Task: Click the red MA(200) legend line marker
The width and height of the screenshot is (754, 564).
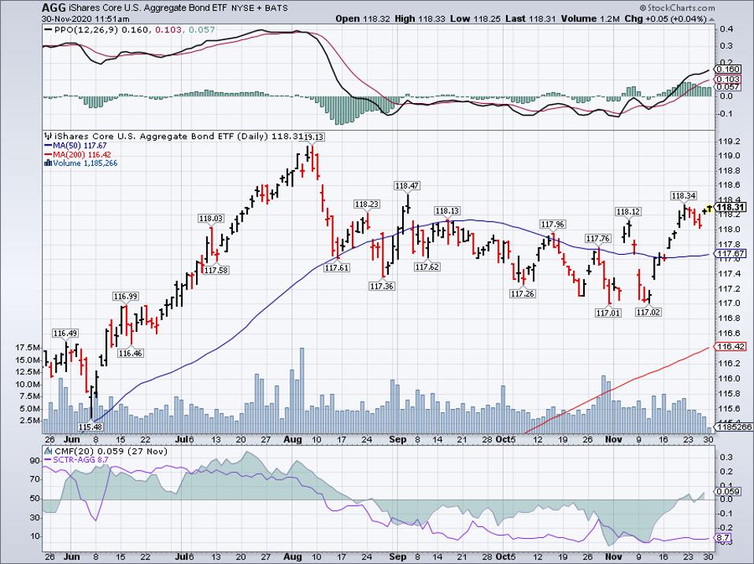Action: (x=47, y=155)
